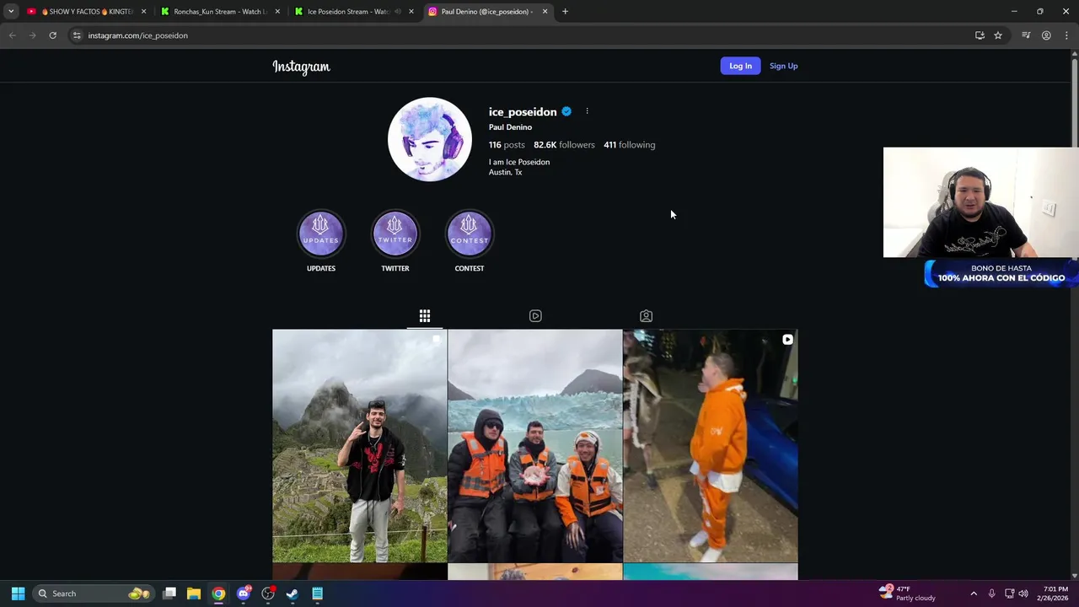The height and width of the screenshot is (607, 1079).
Task: Click the Chrome taskbar icon
Action: tap(218, 594)
